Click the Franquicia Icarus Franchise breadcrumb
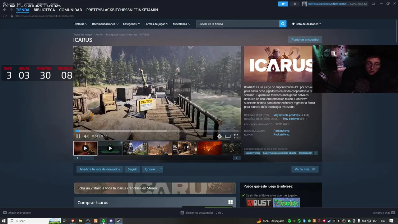The width and height of the screenshot is (398, 224). (122, 35)
